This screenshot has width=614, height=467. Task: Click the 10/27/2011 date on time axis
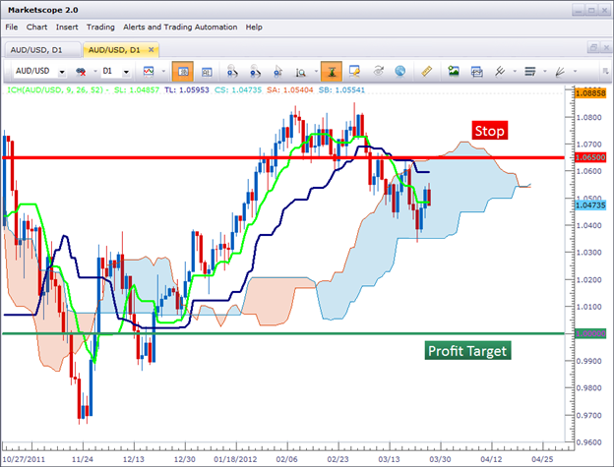[x=24, y=459]
